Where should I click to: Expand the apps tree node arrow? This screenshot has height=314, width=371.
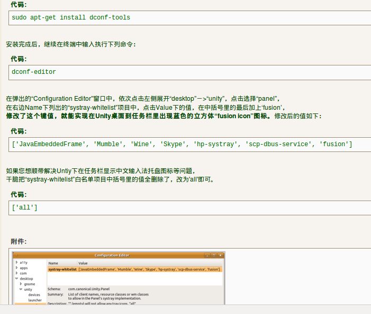click(16, 268)
